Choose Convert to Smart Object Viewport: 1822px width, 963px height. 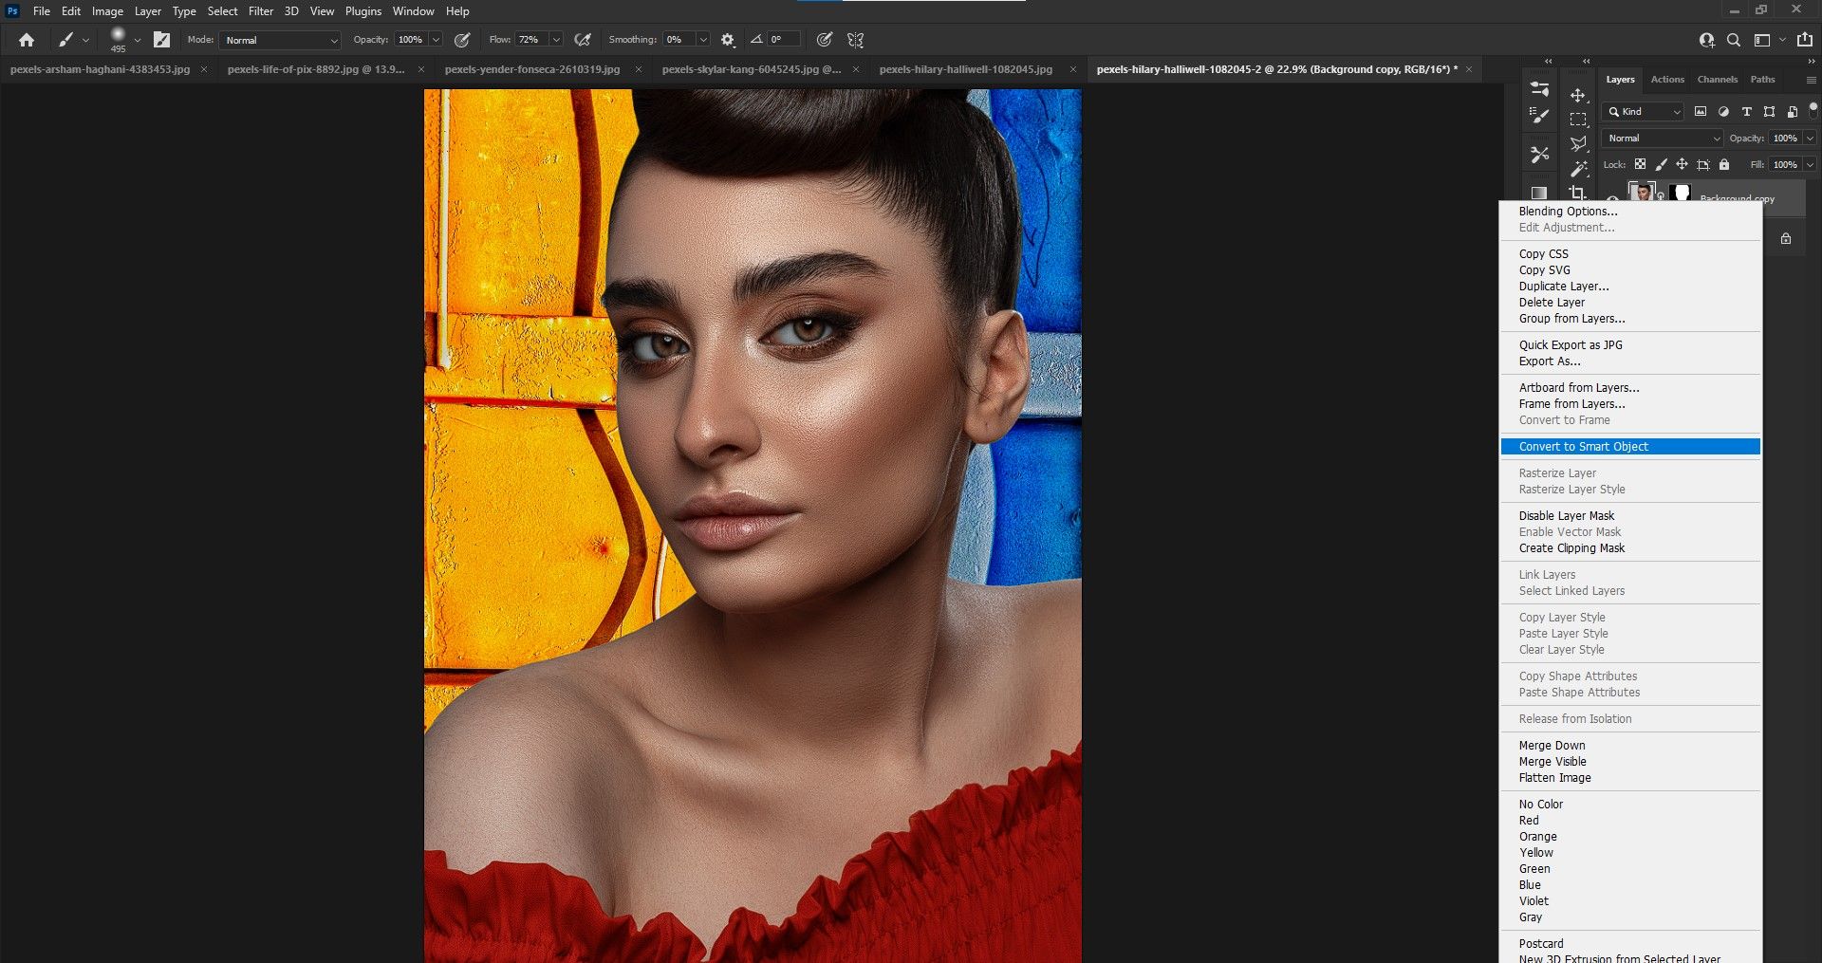(x=1583, y=447)
